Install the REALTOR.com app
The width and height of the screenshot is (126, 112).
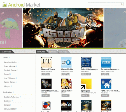(x=105, y=96)
